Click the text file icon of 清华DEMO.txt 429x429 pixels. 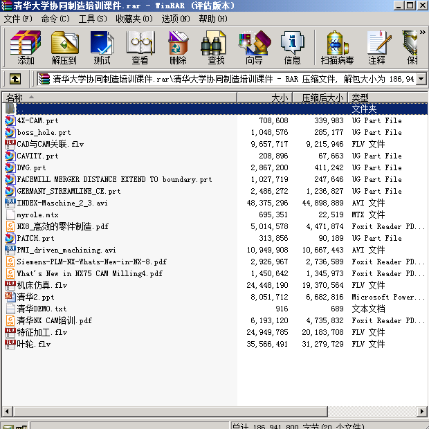pos(10,309)
